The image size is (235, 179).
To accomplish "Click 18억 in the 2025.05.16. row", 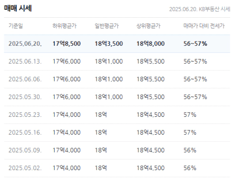I will (x=101, y=132).
